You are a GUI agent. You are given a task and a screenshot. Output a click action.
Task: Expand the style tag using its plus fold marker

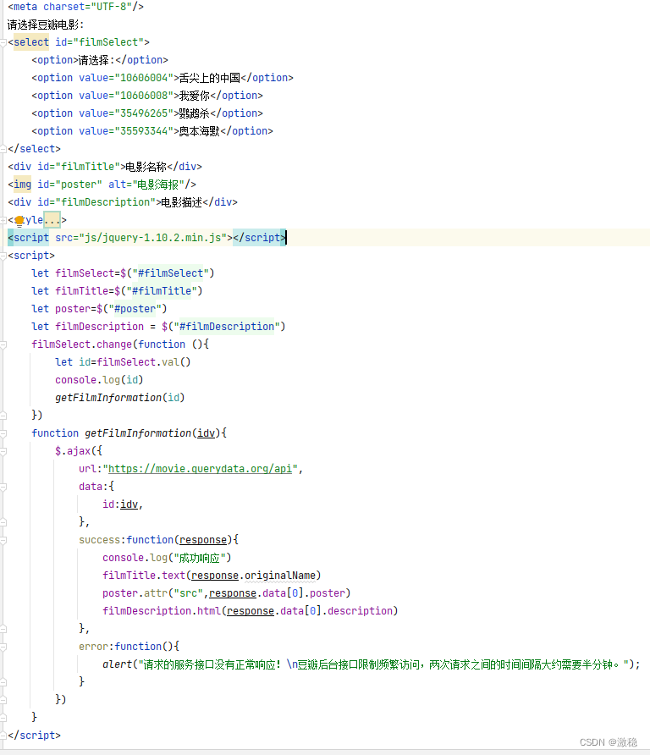pyautogui.click(x=3, y=221)
